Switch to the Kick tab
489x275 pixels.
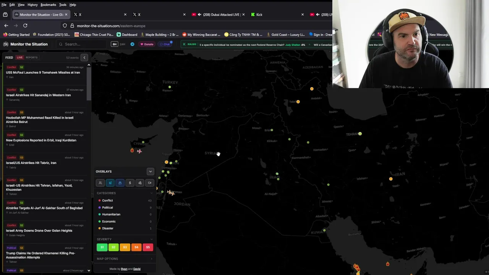(x=277, y=15)
